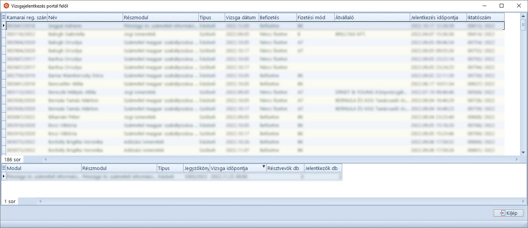528x228 pixels.
Task: Click the application icon in title bar
Action: click(x=6, y=6)
